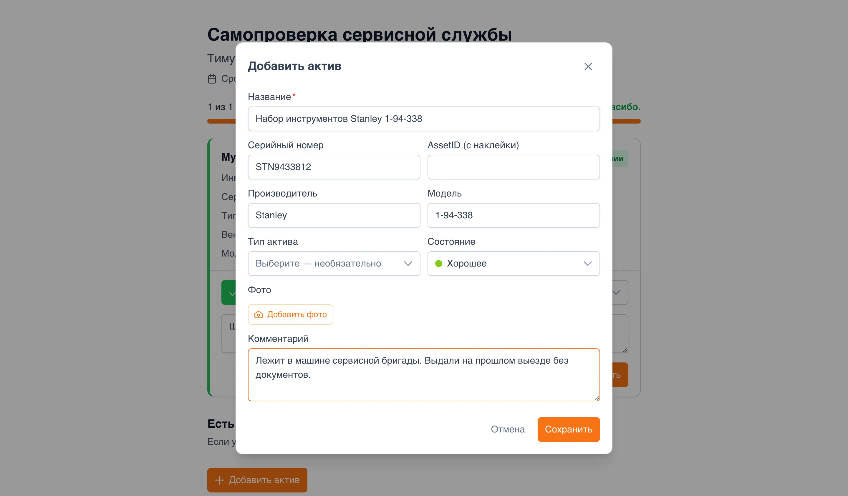
Task: Focus the Серийный номер field
Action: [x=334, y=167]
